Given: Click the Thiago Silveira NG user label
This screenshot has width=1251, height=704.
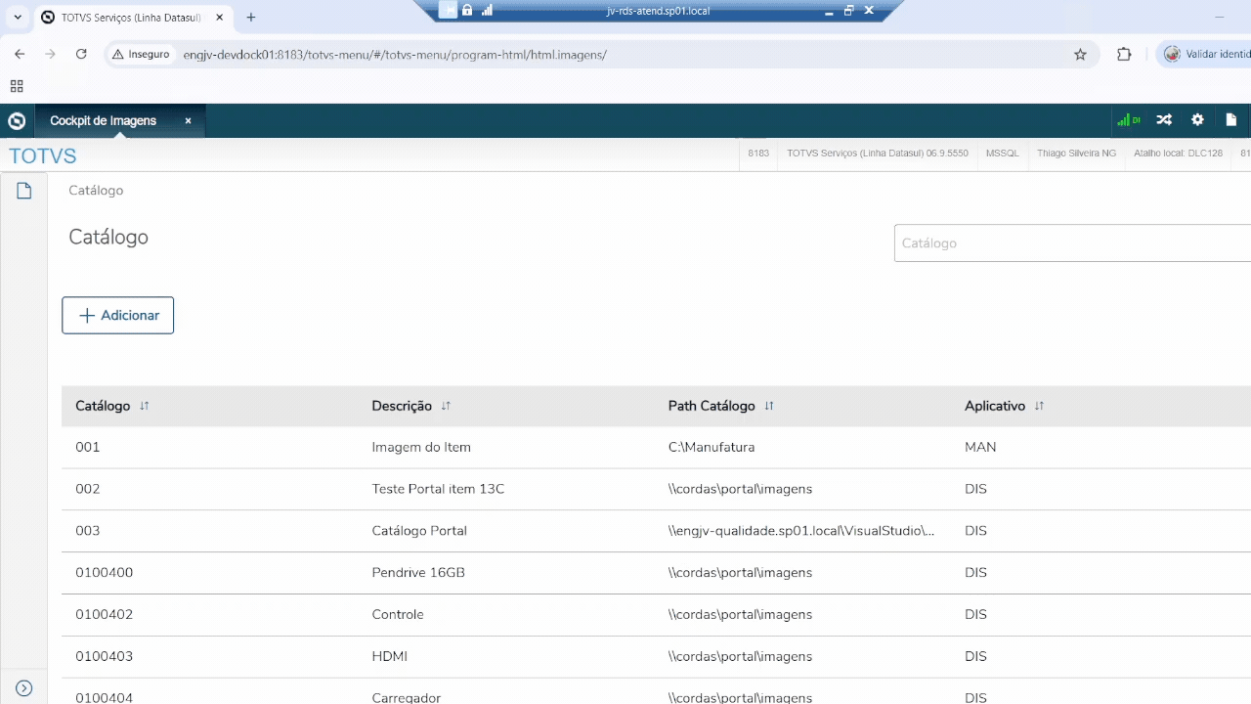Looking at the screenshot, I should 1076,154.
